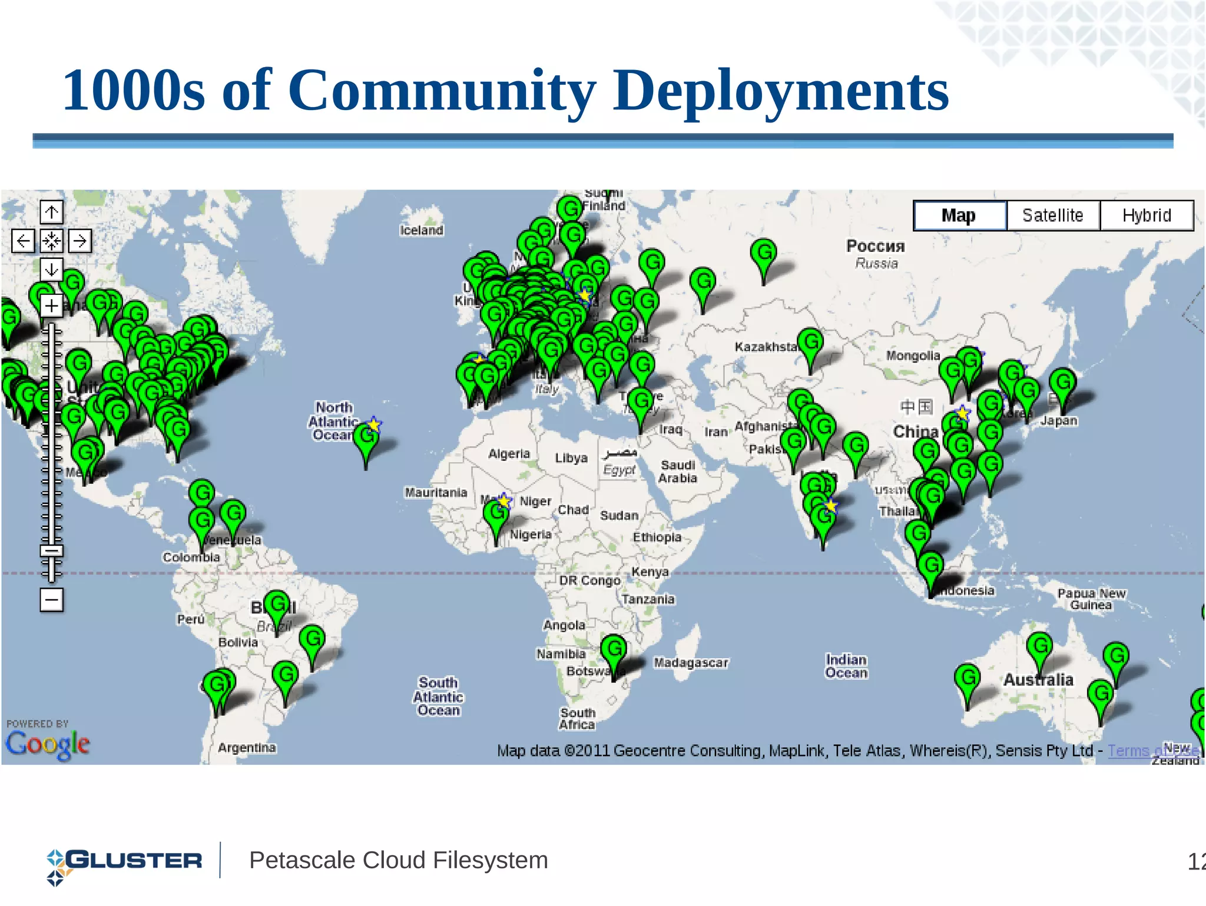The image size is (1206, 906).
Task: Click the pan up arrow button
Action: [x=51, y=213]
